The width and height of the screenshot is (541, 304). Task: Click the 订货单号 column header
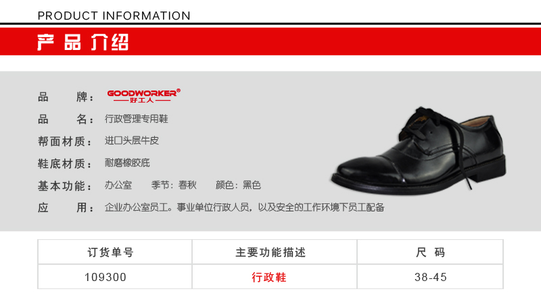pyautogui.click(x=110, y=252)
